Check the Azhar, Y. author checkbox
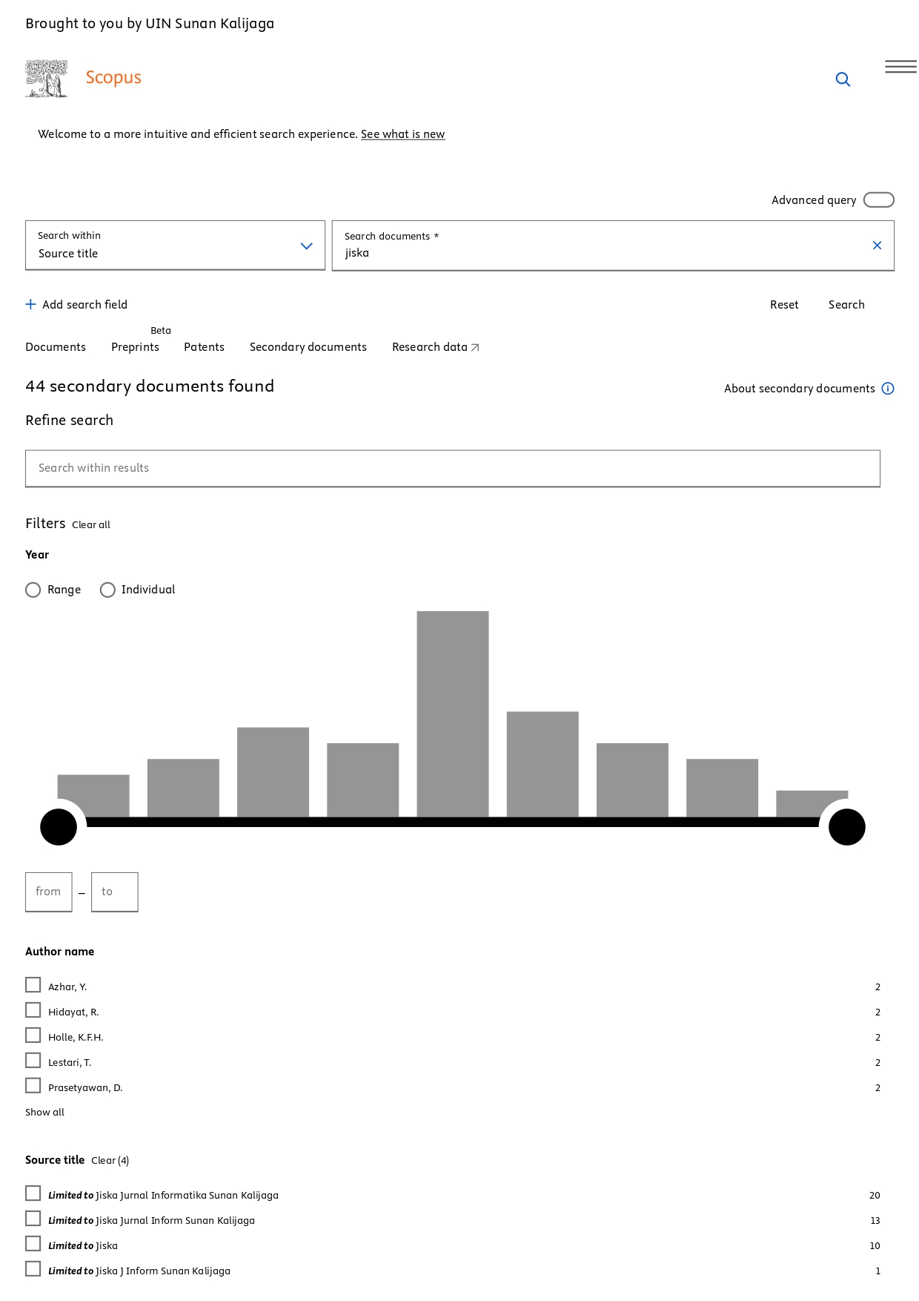The image size is (919, 1301). tap(33, 985)
